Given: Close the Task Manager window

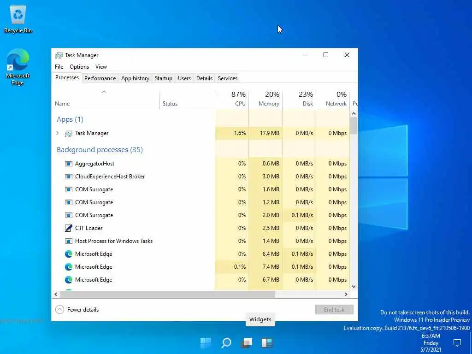Looking at the screenshot, I should pos(347,55).
